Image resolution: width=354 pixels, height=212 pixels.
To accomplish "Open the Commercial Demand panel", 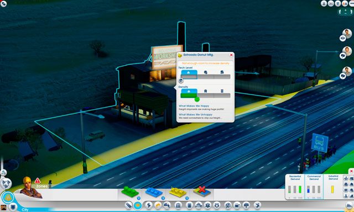I will 314,187.
